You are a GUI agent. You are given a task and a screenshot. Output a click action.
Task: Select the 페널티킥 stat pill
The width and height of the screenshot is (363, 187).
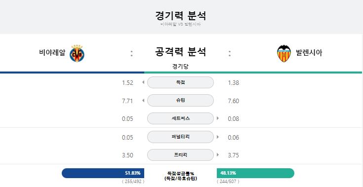[x=180, y=137]
